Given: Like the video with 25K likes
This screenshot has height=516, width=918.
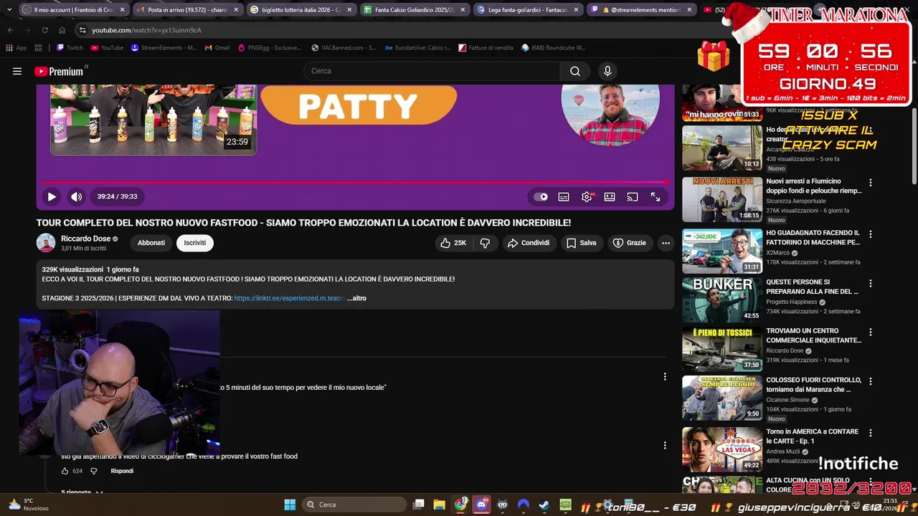Looking at the screenshot, I should tap(453, 243).
